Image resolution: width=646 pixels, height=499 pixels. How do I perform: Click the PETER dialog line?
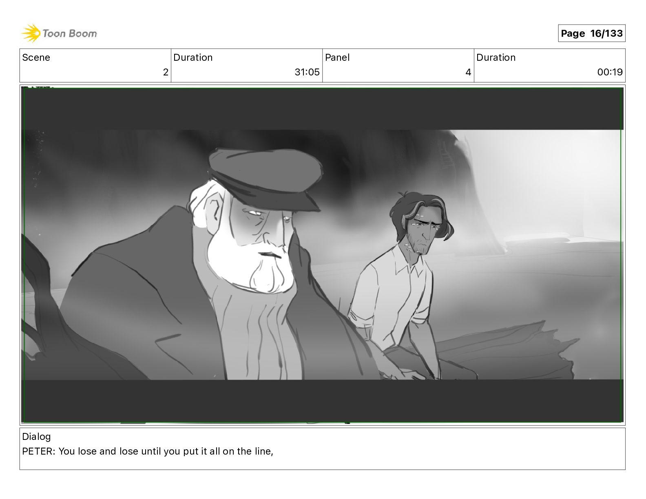point(148,451)
